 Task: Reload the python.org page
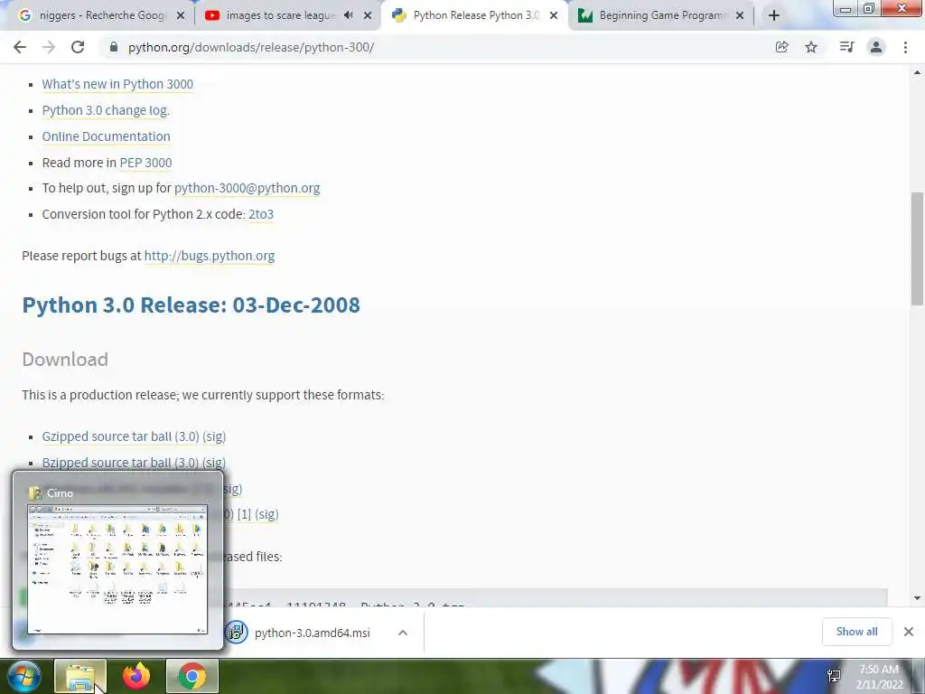(78, 47)
